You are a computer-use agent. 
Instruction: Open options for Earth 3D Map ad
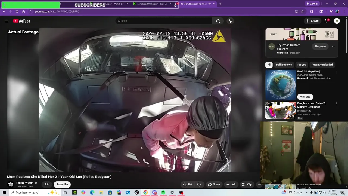tap(337, 72)
